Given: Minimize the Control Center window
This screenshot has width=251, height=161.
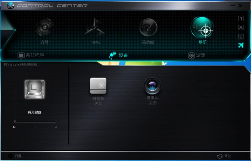Looking at the screenshot, I should tap(232, 6).
